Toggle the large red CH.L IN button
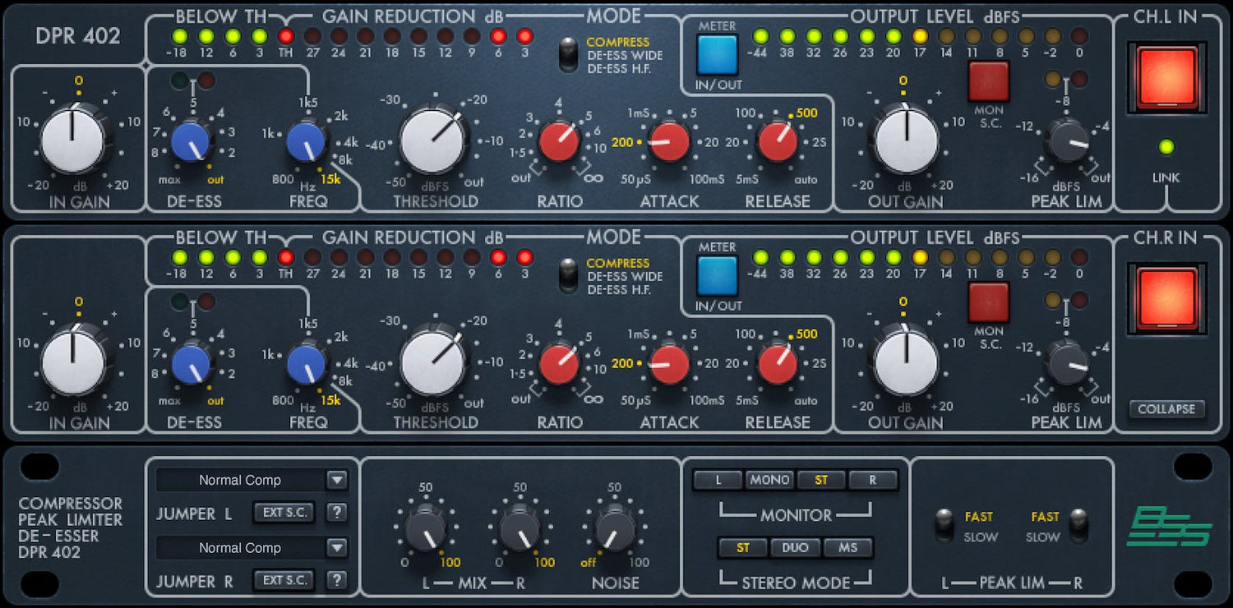 click(x=1166, y=78)
